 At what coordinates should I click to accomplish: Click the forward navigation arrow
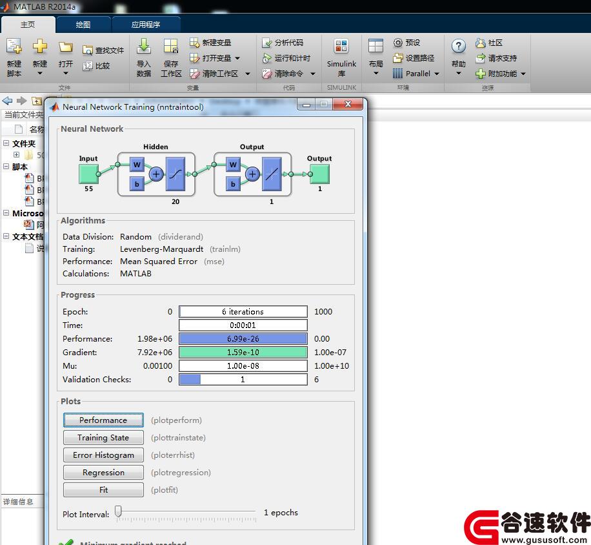click(22, 101)
